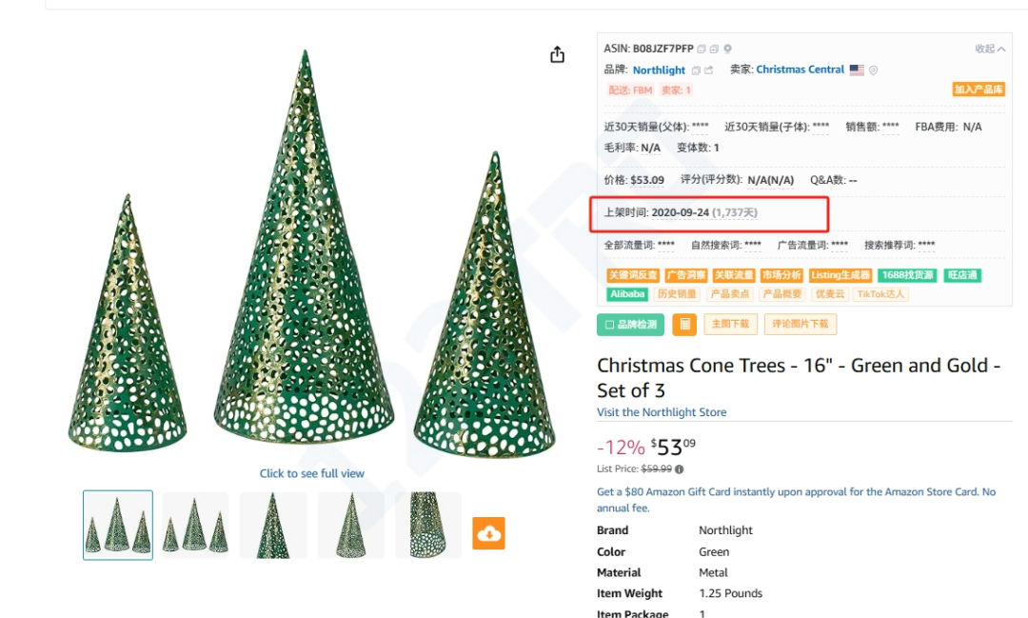The image size is (1028, 618).
Task: Click the location pin next to US flag
Action: (x=874, y=70)
